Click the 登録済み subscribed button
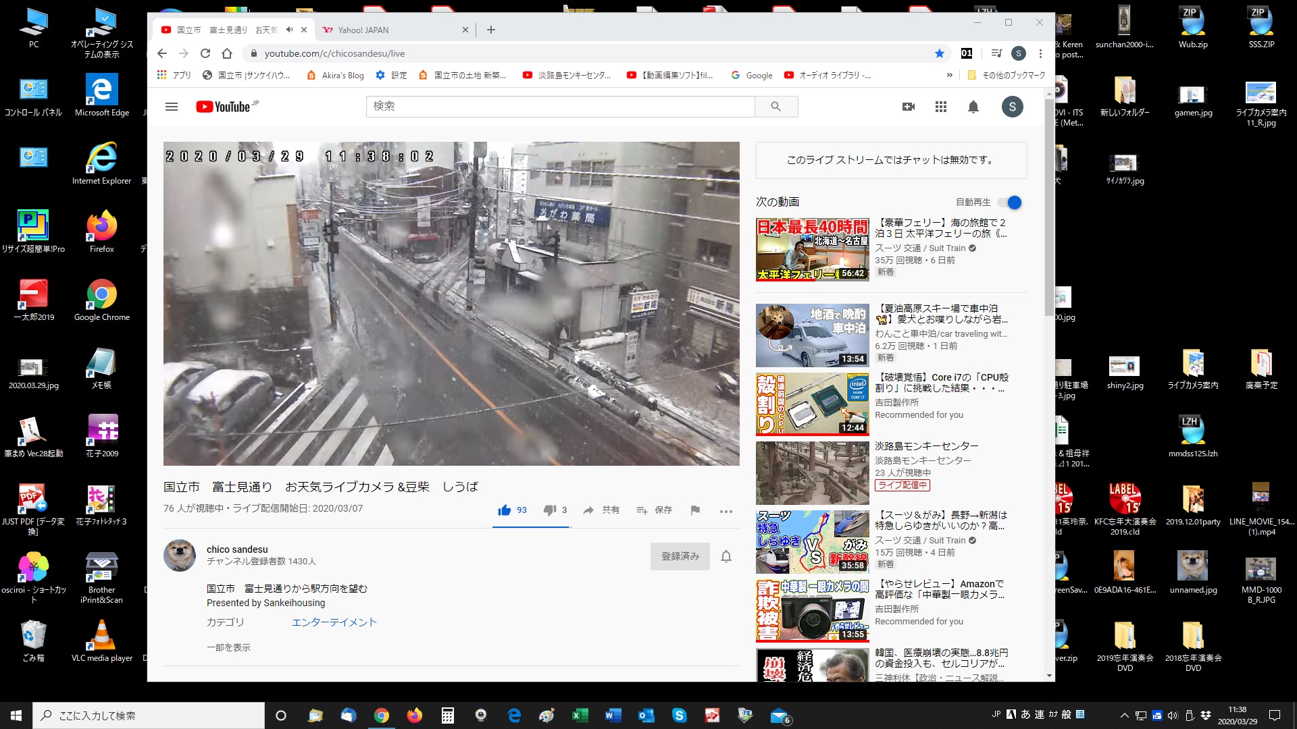This screenshot has width=1297, height=729. click(x=680, y=556)
